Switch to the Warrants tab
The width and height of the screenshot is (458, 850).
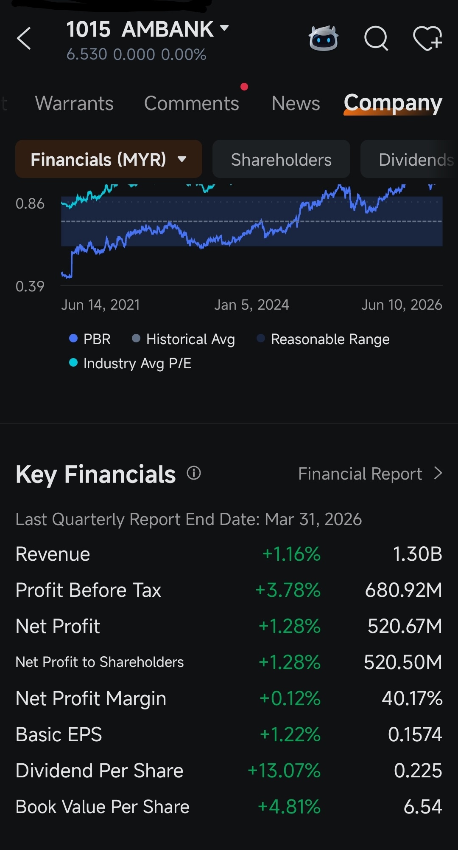(74, 103)
